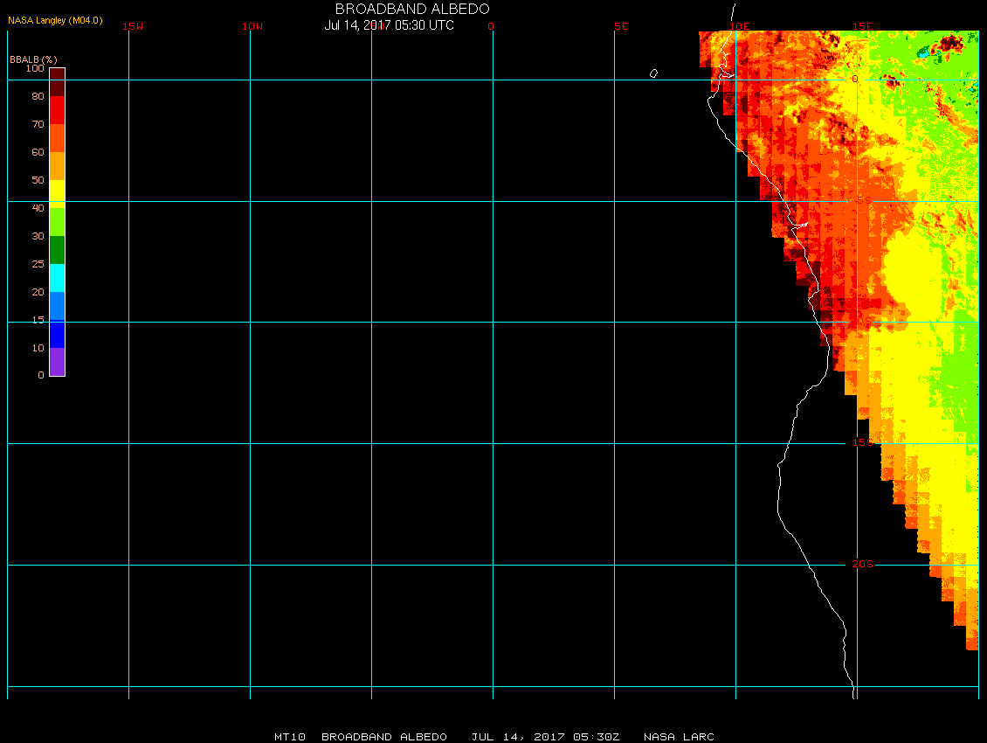This screenshot has width=987, height=743.
Task: Click the dark green 25–30% legend swatch
Action: click(57, 250)
